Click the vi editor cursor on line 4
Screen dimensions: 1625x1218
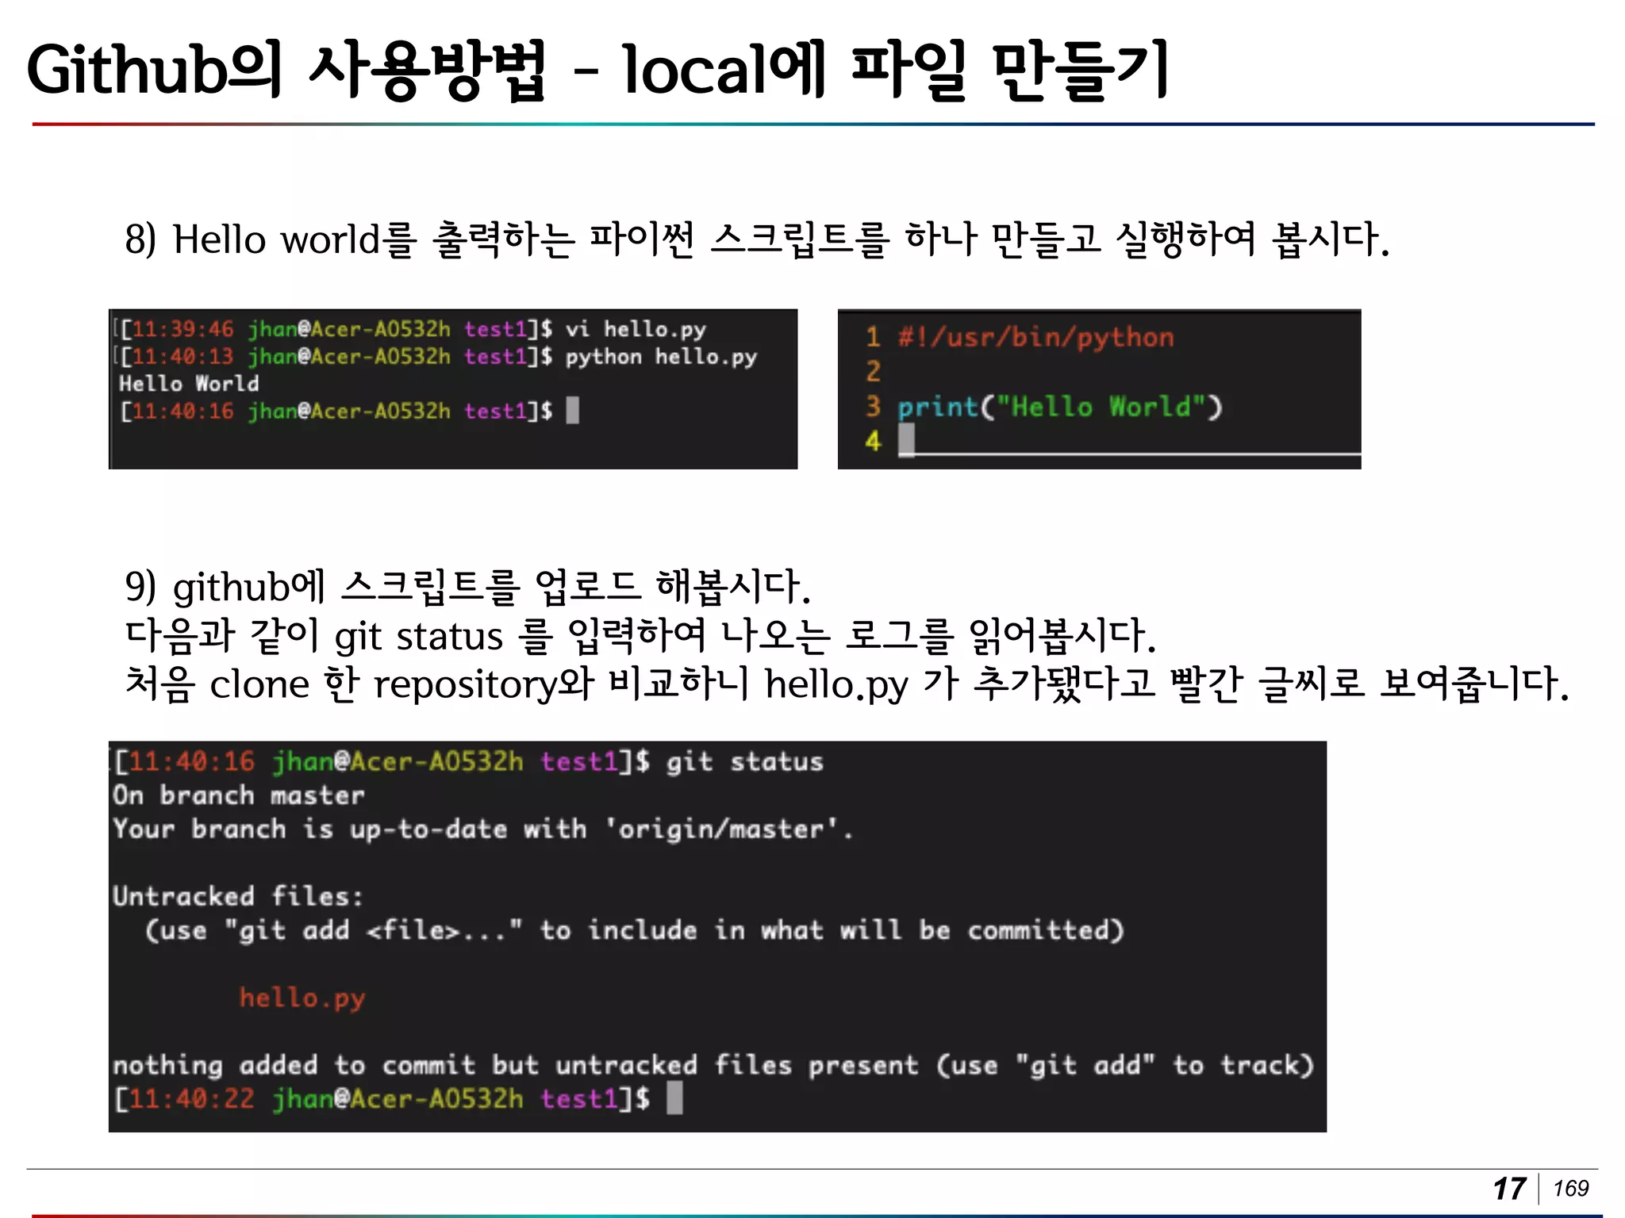[x=906, y=440]
